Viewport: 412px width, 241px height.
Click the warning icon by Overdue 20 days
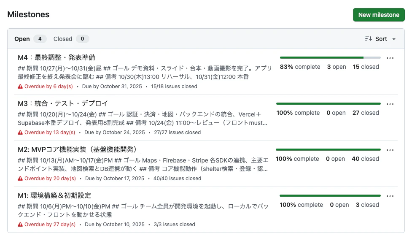tap(20, 179)
